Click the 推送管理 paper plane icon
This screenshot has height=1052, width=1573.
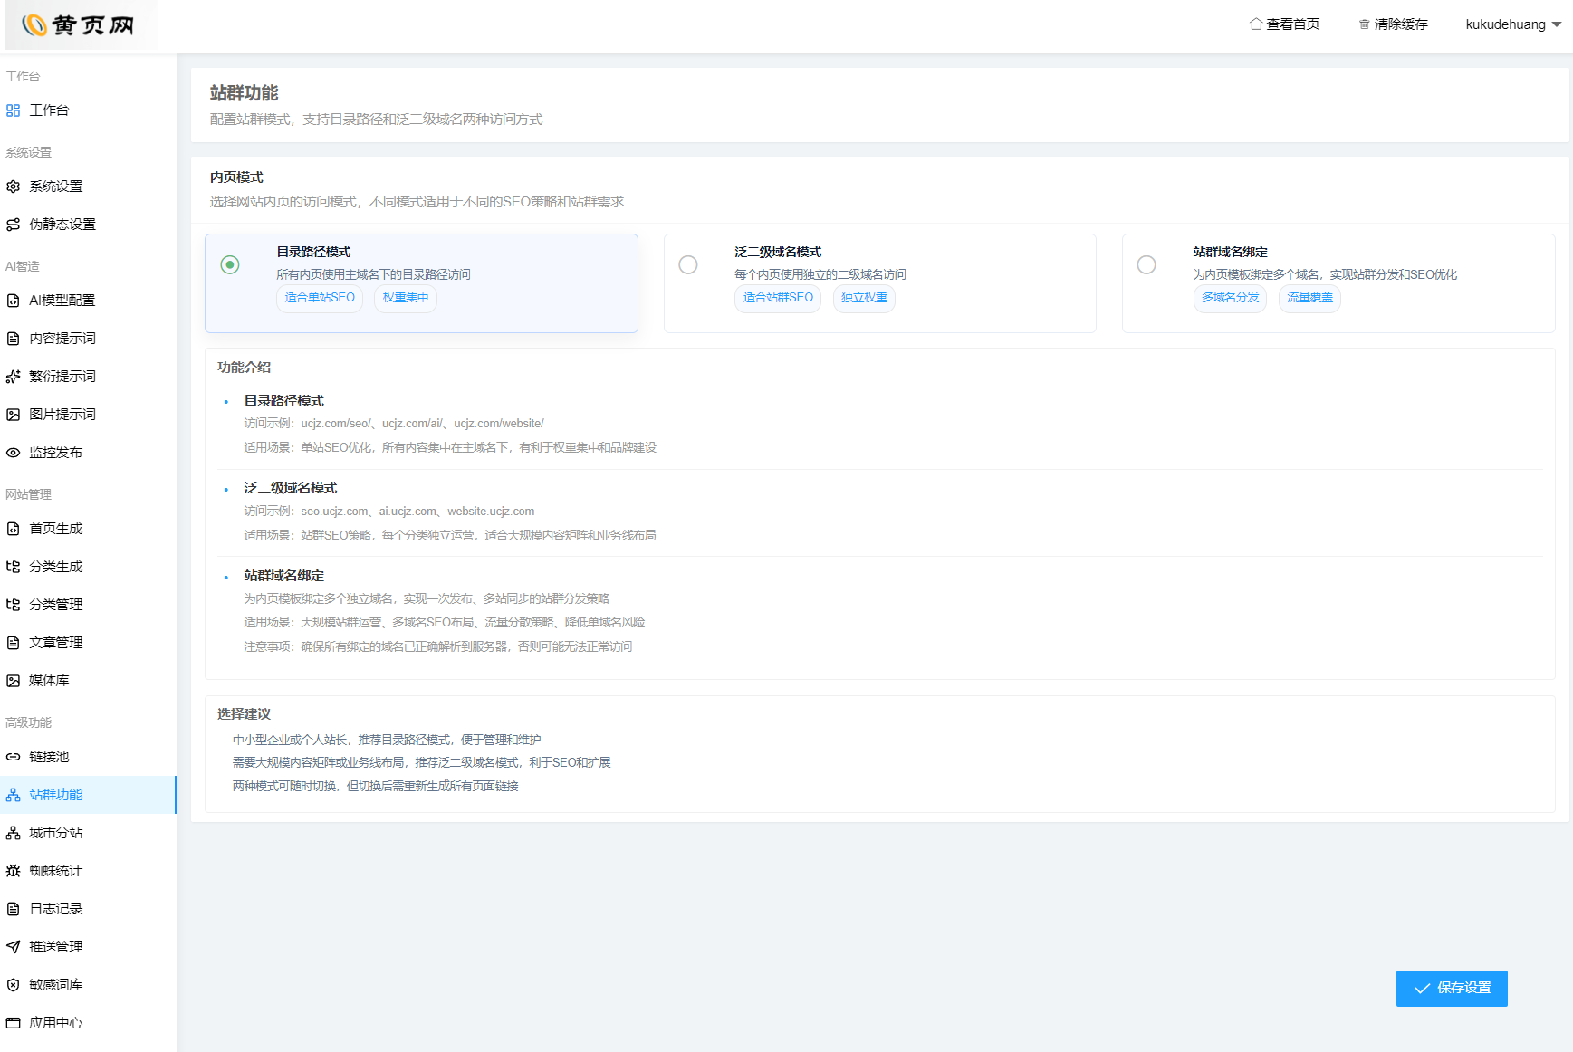point(13,947)
